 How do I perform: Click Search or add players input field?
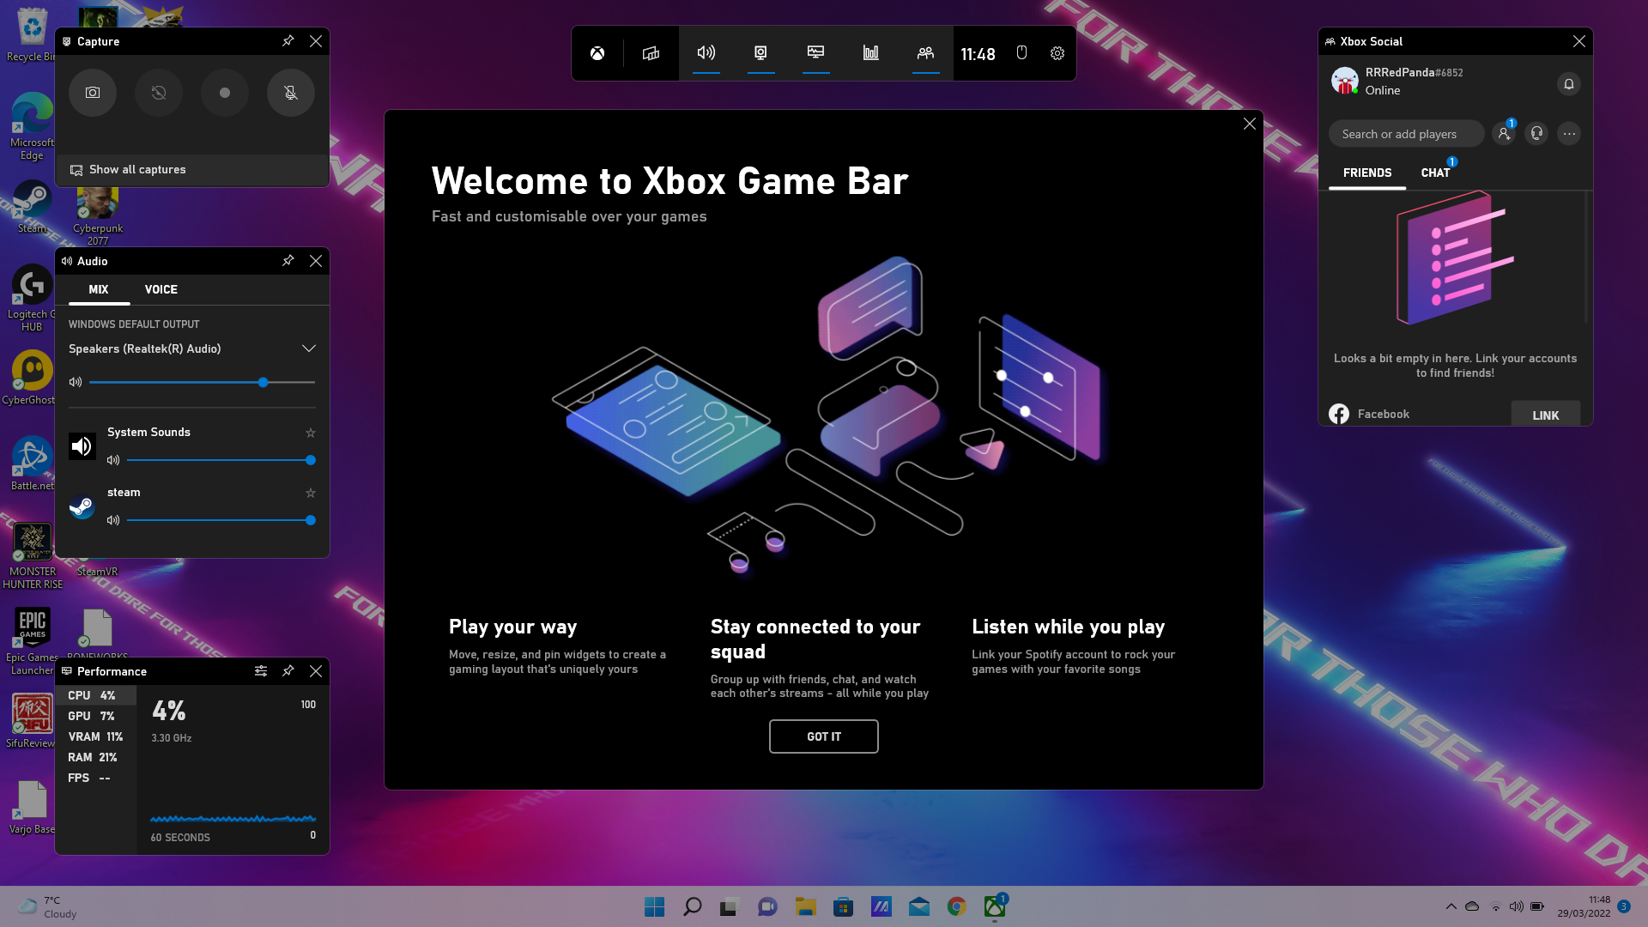click(1407, 134)
